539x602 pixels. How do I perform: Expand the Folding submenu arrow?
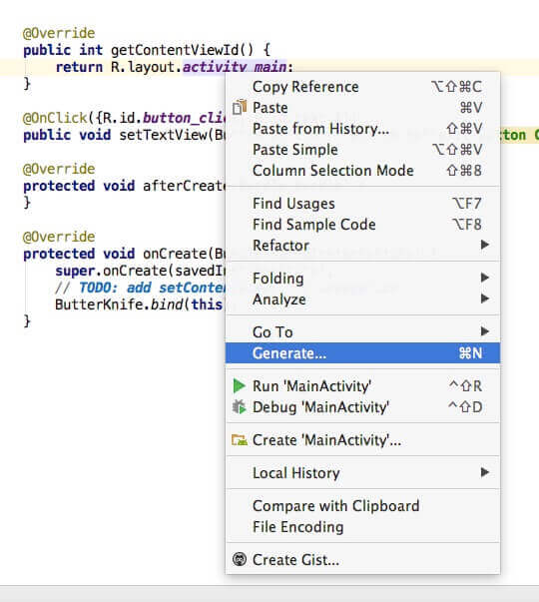(485, 278)
